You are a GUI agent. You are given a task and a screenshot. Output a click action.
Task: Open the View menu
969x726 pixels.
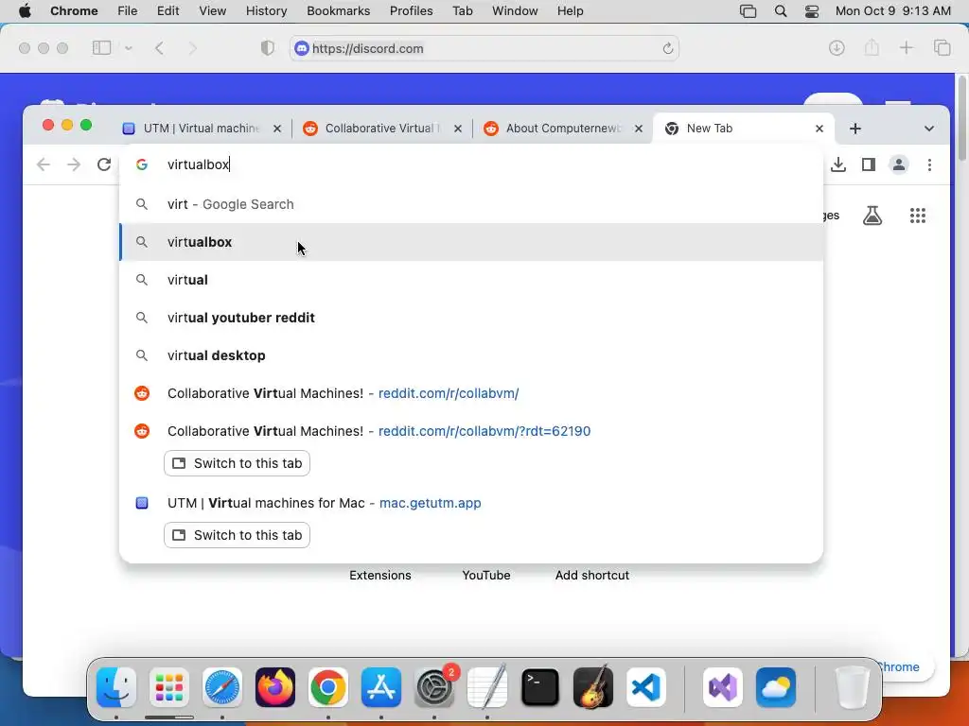(x=212, y=11)
